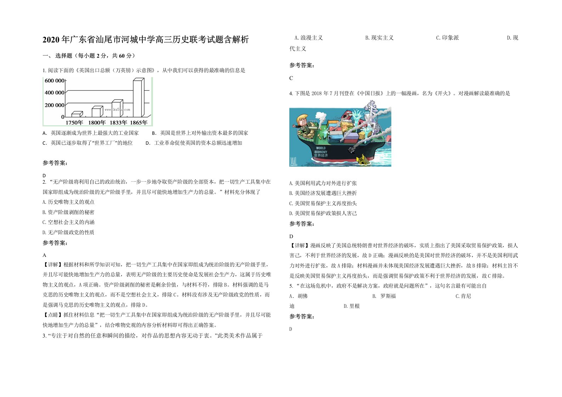Viewport: 562px width, 397px height.
Task: Click option B 资产阶级剥削的秘密
Action: click(68, 212)
